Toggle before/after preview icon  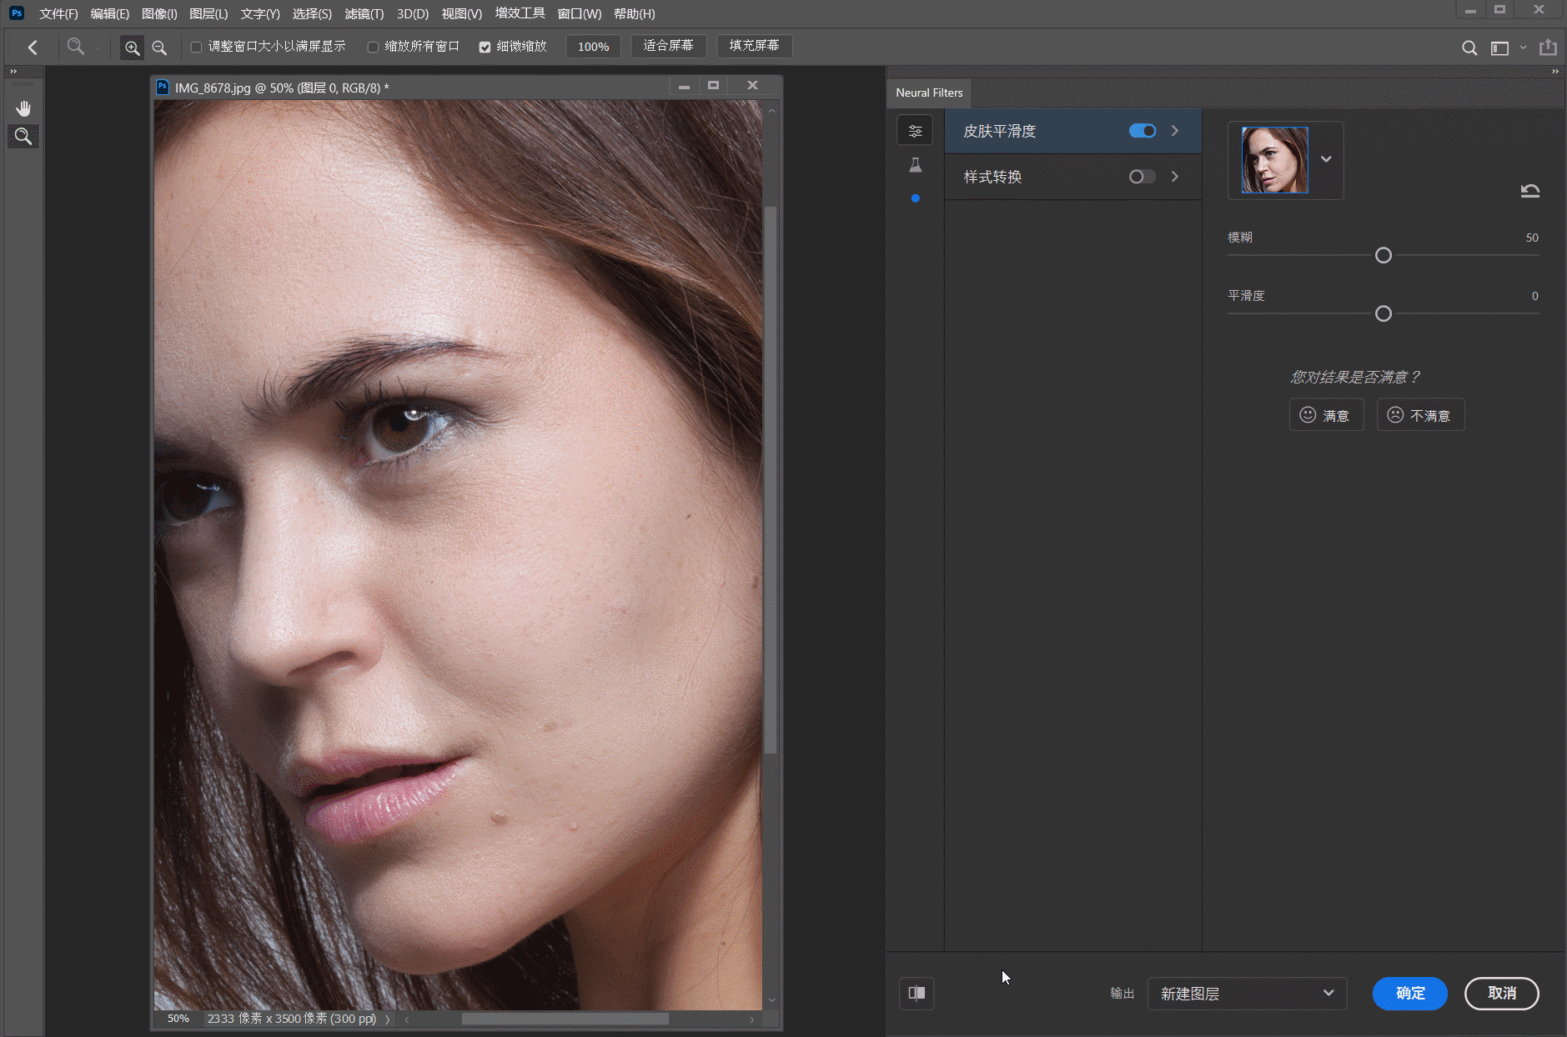[x=917, y=993]
